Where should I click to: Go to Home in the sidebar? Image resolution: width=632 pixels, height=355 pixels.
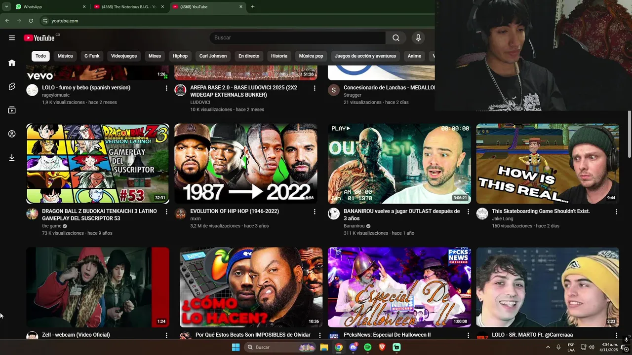click(12, 63)
